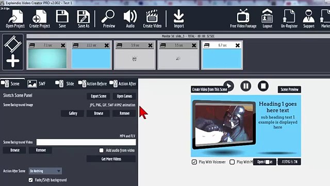Switch to the Scene tab
Screen dimensions: 330x186
[x=12, y=84]
